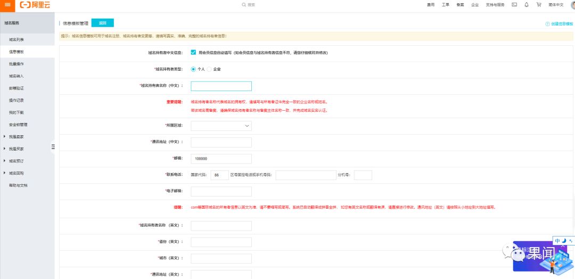Select the 个人 holder type radio
The image size is (575, 279).
(193, 69)
